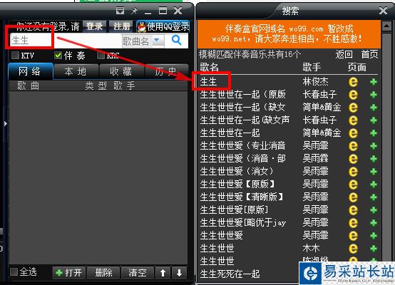Click singer name 林俊杰
Image resolution: width=395 pixels, height=285 pixels.
pyautogui.click(x=316, y=82)
